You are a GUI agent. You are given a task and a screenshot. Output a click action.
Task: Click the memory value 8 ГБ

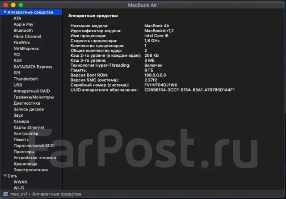click(149, 70)
